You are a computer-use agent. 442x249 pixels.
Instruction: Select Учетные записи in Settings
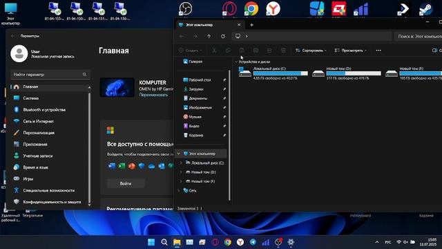[x=50, y=156]
